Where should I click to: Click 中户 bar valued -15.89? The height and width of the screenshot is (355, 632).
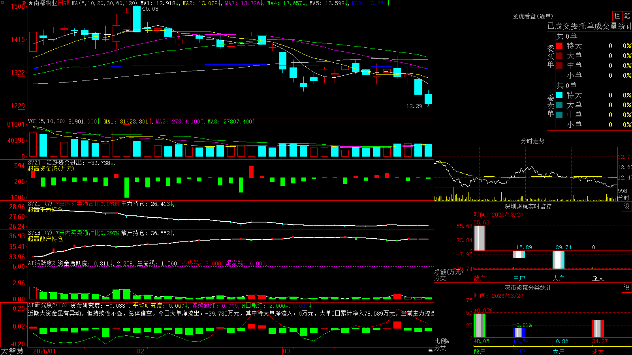click(x=519, y=254)
